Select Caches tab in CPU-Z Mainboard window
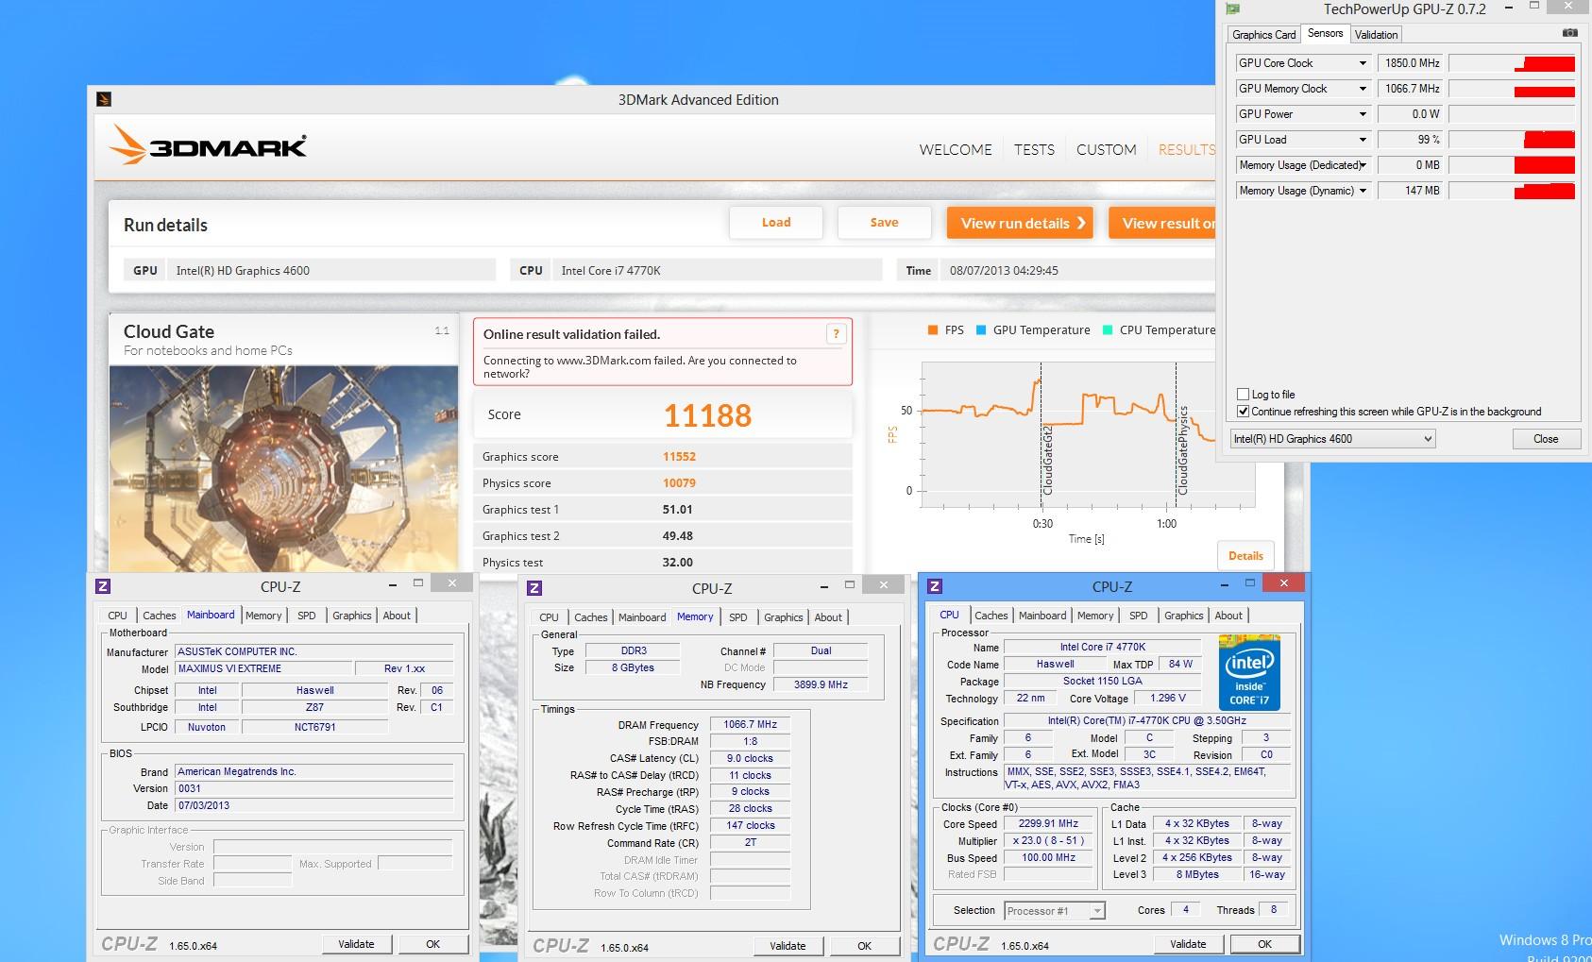Screen dimensions: 1592x962 (159, 616)
